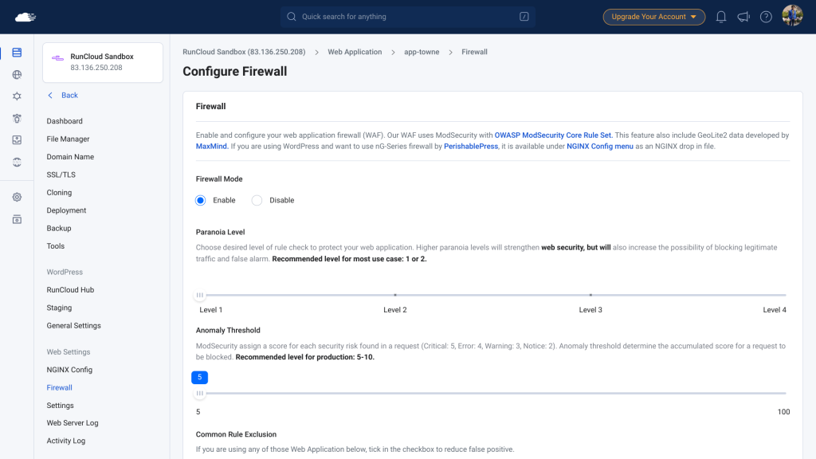Open Dashboard in the side menu
The height and width of the screenshot is (459, 816).
(65, 121)
